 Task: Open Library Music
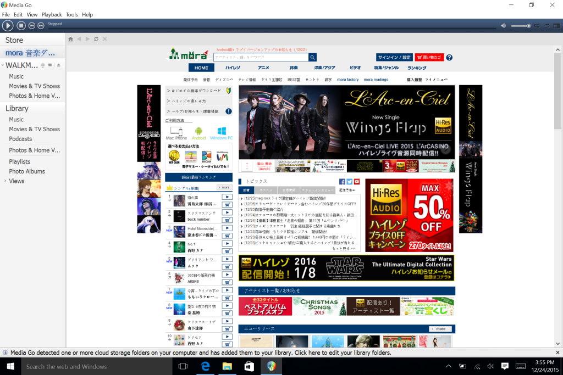point(16,119)
